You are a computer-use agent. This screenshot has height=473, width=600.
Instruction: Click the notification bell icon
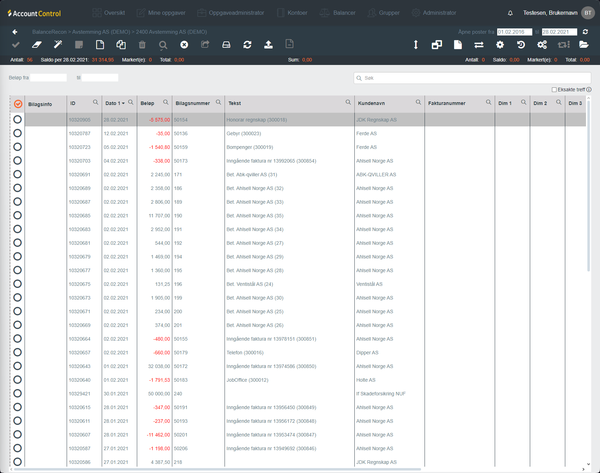pyautogui.click(x=510, y=13)
